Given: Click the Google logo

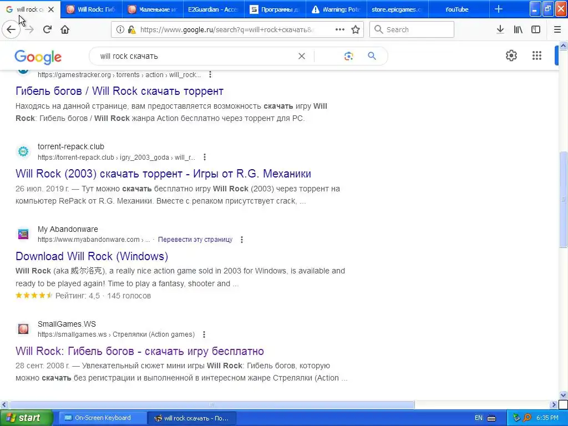Looking at the screenshot, I should pos(38,57).
